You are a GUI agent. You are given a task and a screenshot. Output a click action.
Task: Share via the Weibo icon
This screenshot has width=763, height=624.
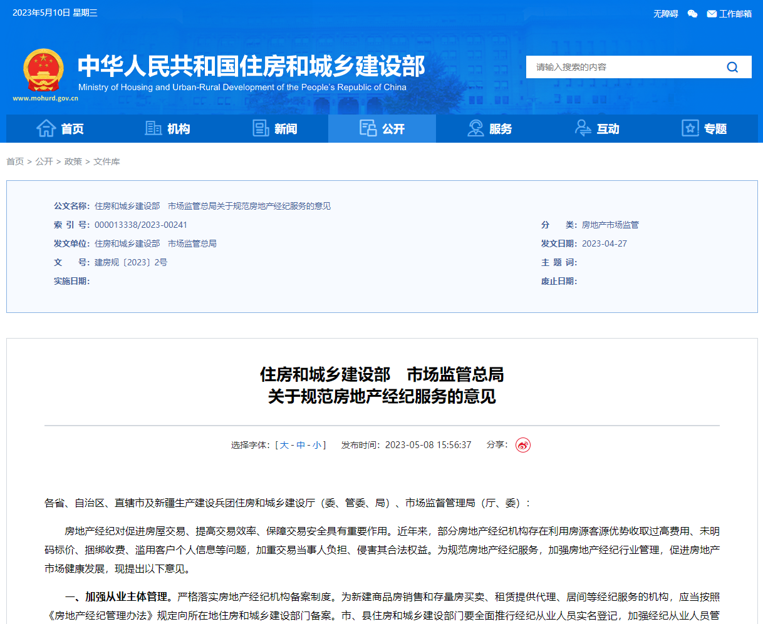tap(522, 445)
